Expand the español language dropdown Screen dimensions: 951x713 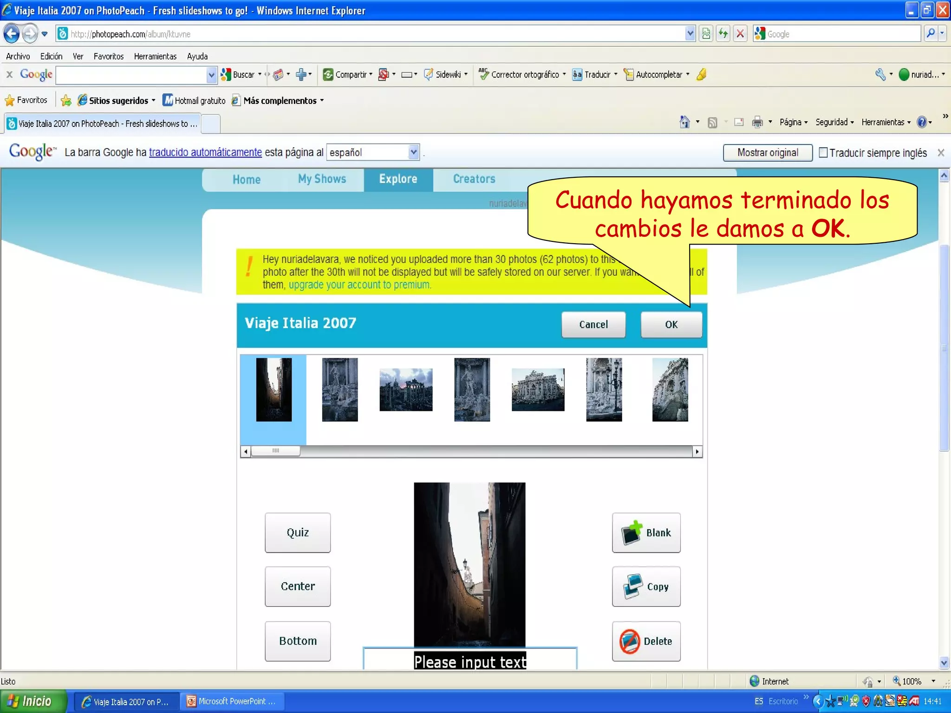click(413, 152)
